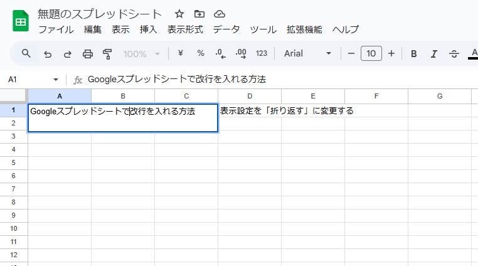Select column C header
The width and height of the screenshot is (478, 266).
click(x=186, y=96)
